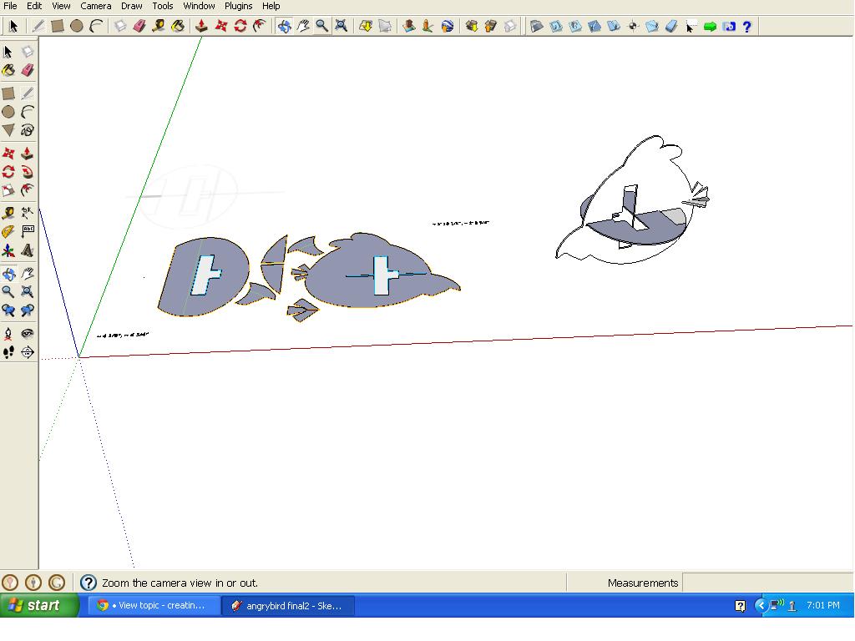The image size is (855, 641).
Task: Select the Text label tool
Action: (x=28, y=232)
